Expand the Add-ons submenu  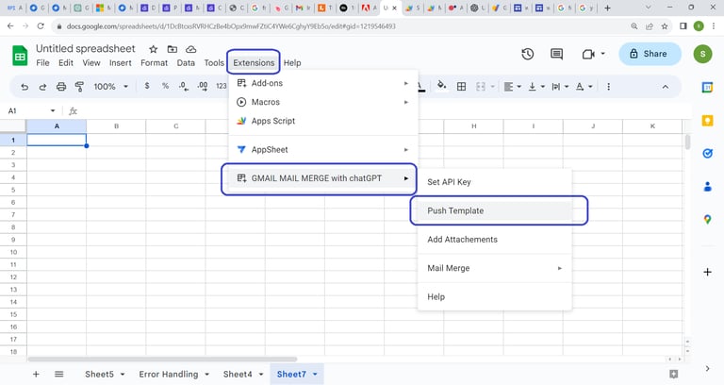point(323,83)
